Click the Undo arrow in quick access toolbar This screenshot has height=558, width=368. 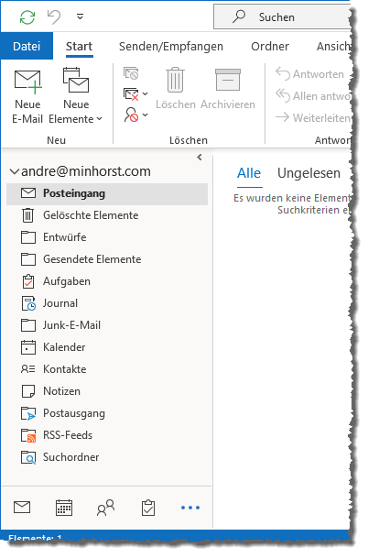tap(54, 16)
